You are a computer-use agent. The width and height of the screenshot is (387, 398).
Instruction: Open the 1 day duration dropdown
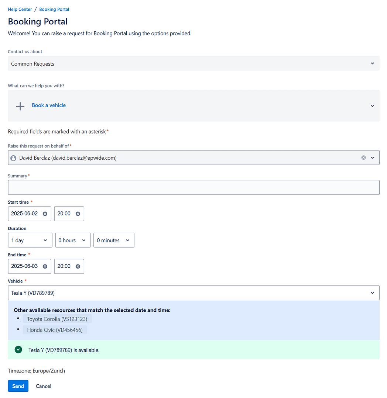(30, 240)
